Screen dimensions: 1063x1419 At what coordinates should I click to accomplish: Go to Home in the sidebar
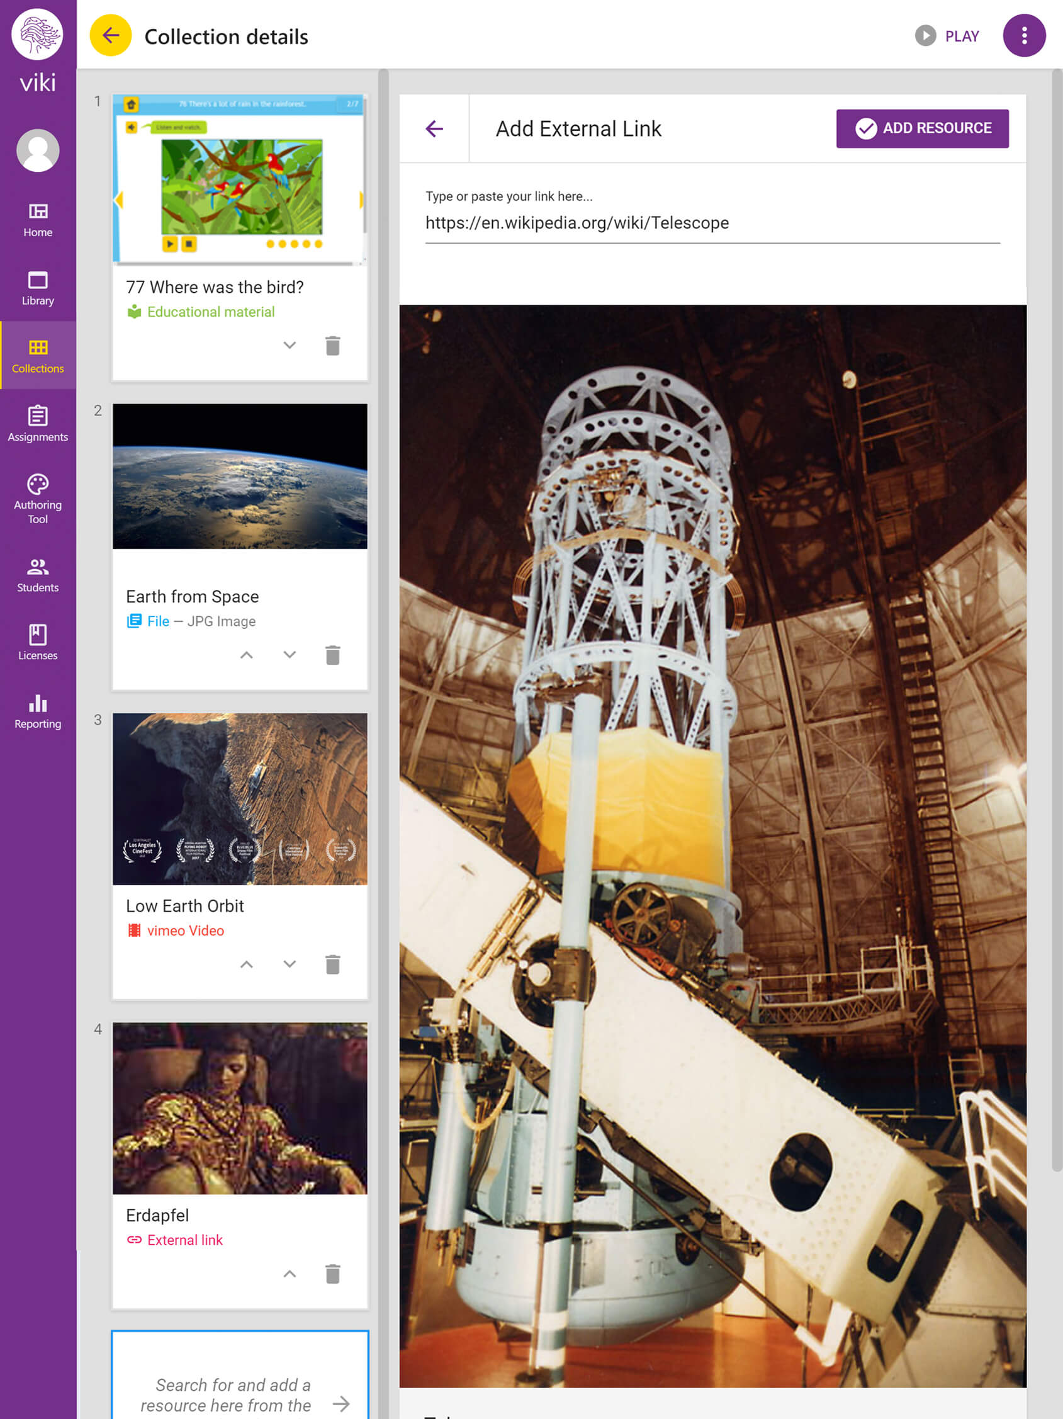click(38, 219)
